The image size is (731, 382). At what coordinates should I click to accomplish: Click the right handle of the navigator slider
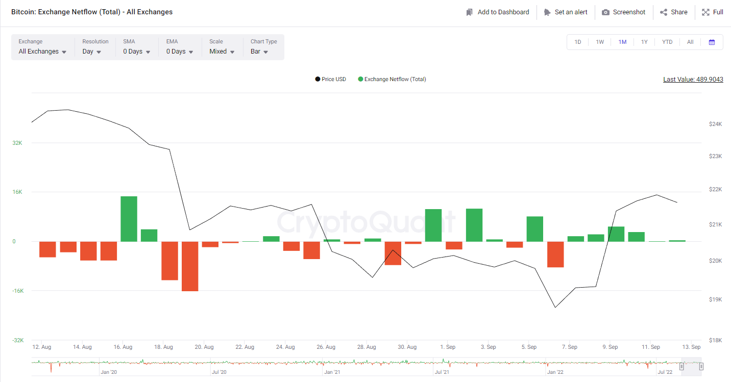point(701,366)
